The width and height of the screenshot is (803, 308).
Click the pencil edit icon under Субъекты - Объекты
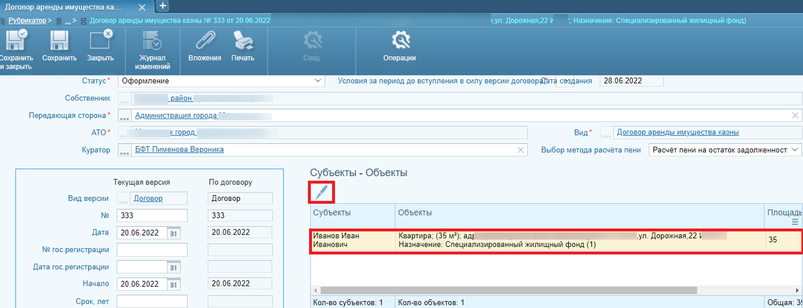coord(321,192)
